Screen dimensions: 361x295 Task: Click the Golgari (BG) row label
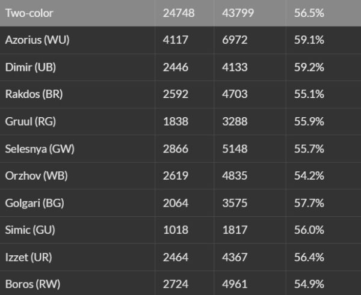[x=34, y=203]
